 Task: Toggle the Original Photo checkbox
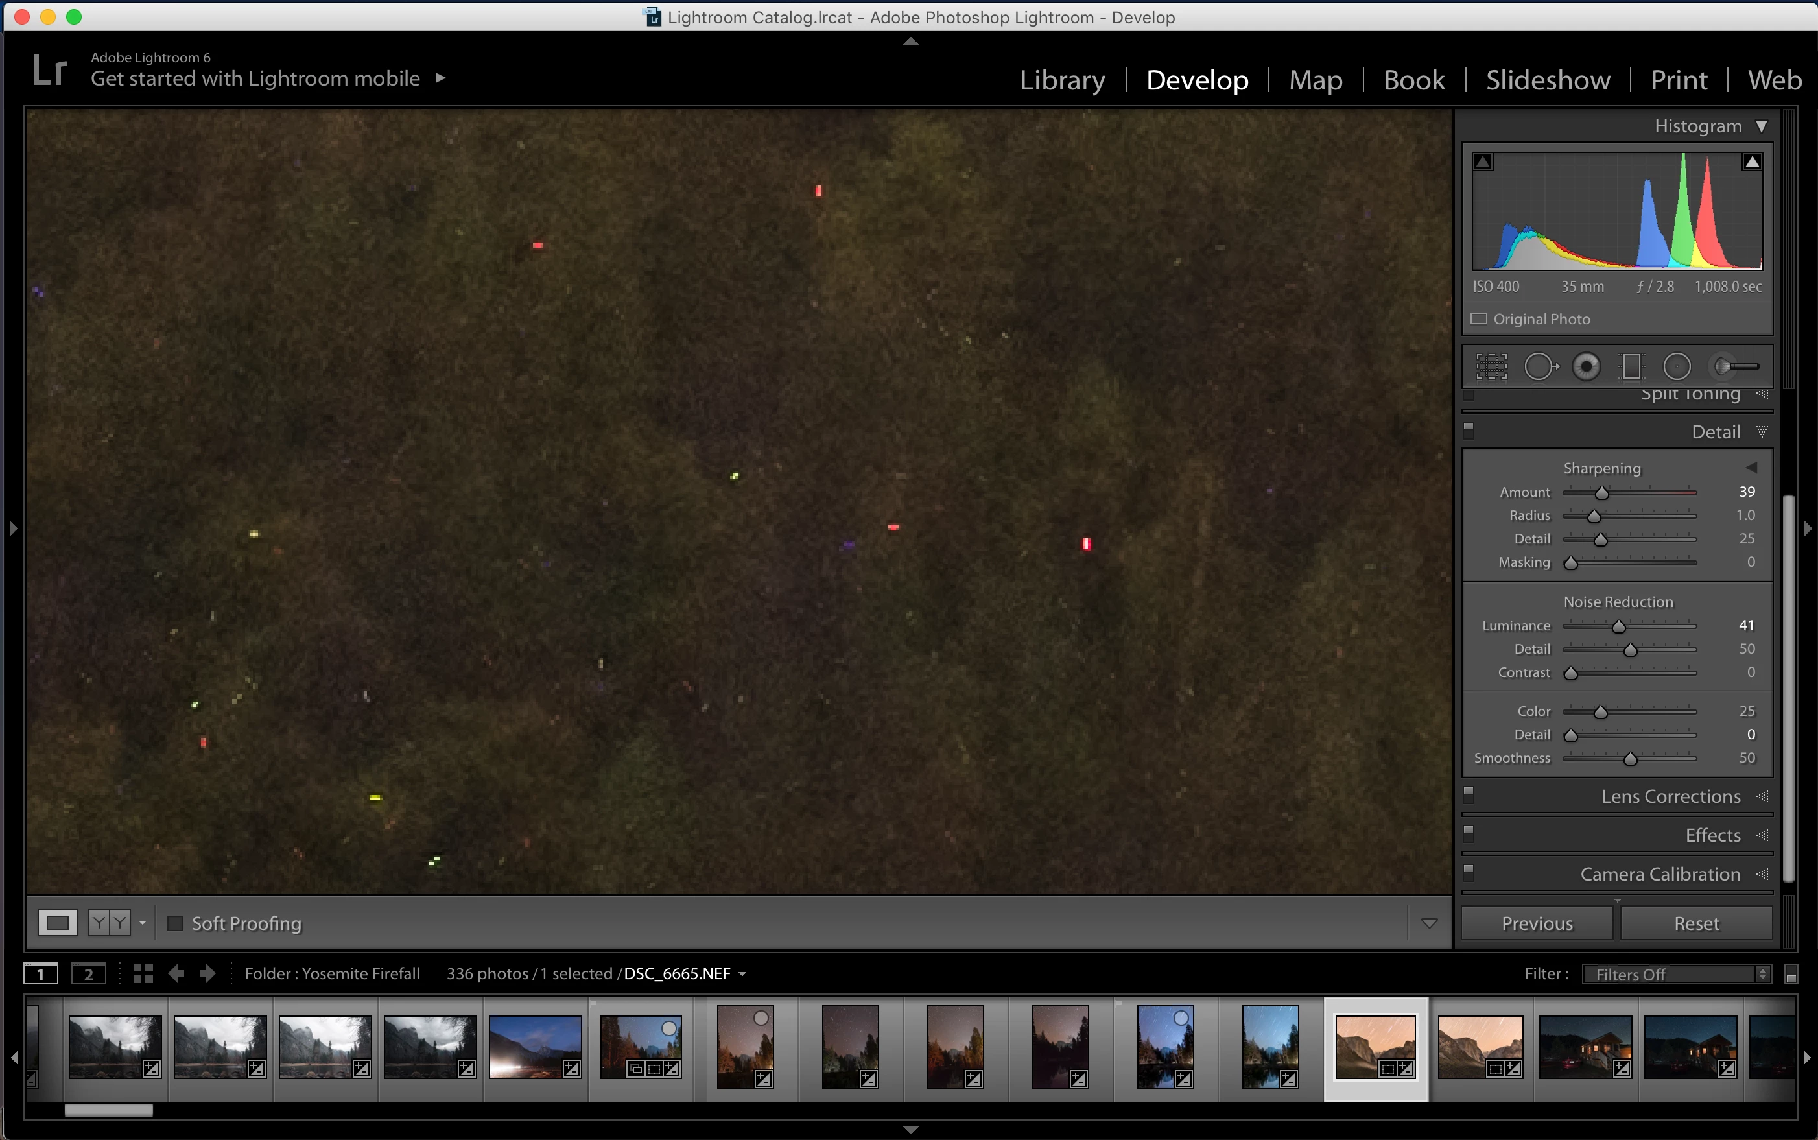click(1479, 319)
